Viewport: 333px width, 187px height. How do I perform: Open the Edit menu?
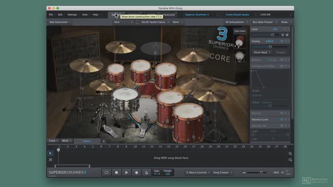click(60, 15)
